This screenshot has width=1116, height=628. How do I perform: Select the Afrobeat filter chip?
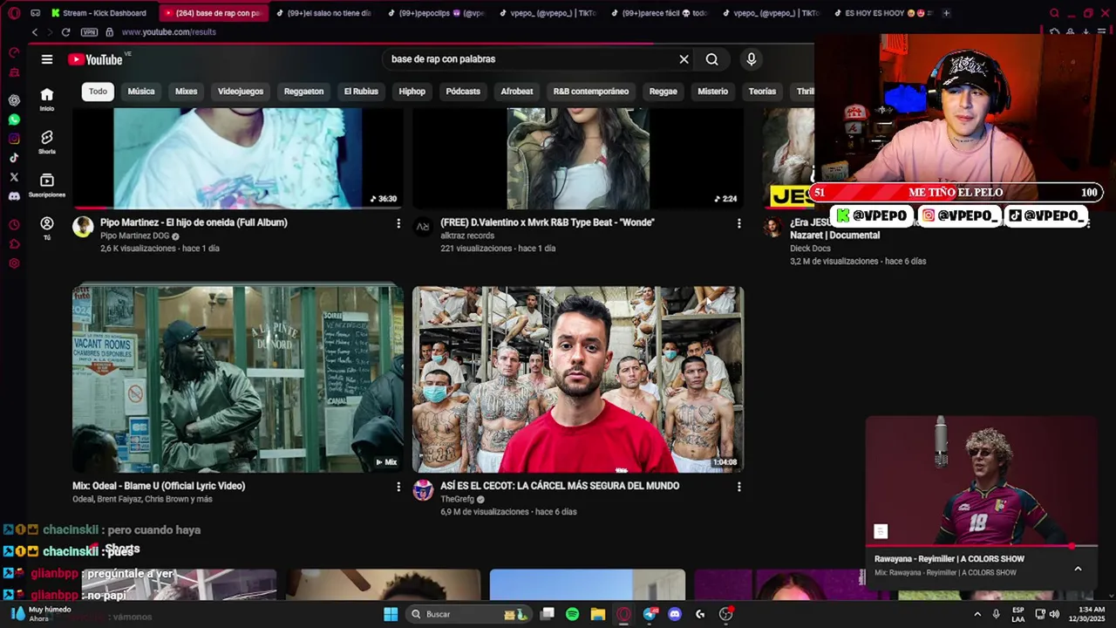click(x=517, y=92)
